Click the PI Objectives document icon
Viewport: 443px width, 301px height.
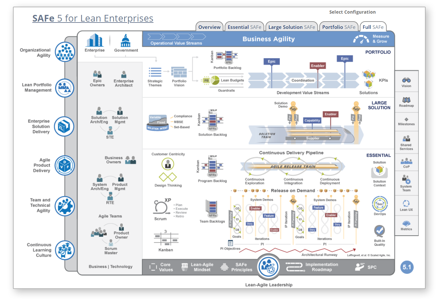[x=230, y=243]
